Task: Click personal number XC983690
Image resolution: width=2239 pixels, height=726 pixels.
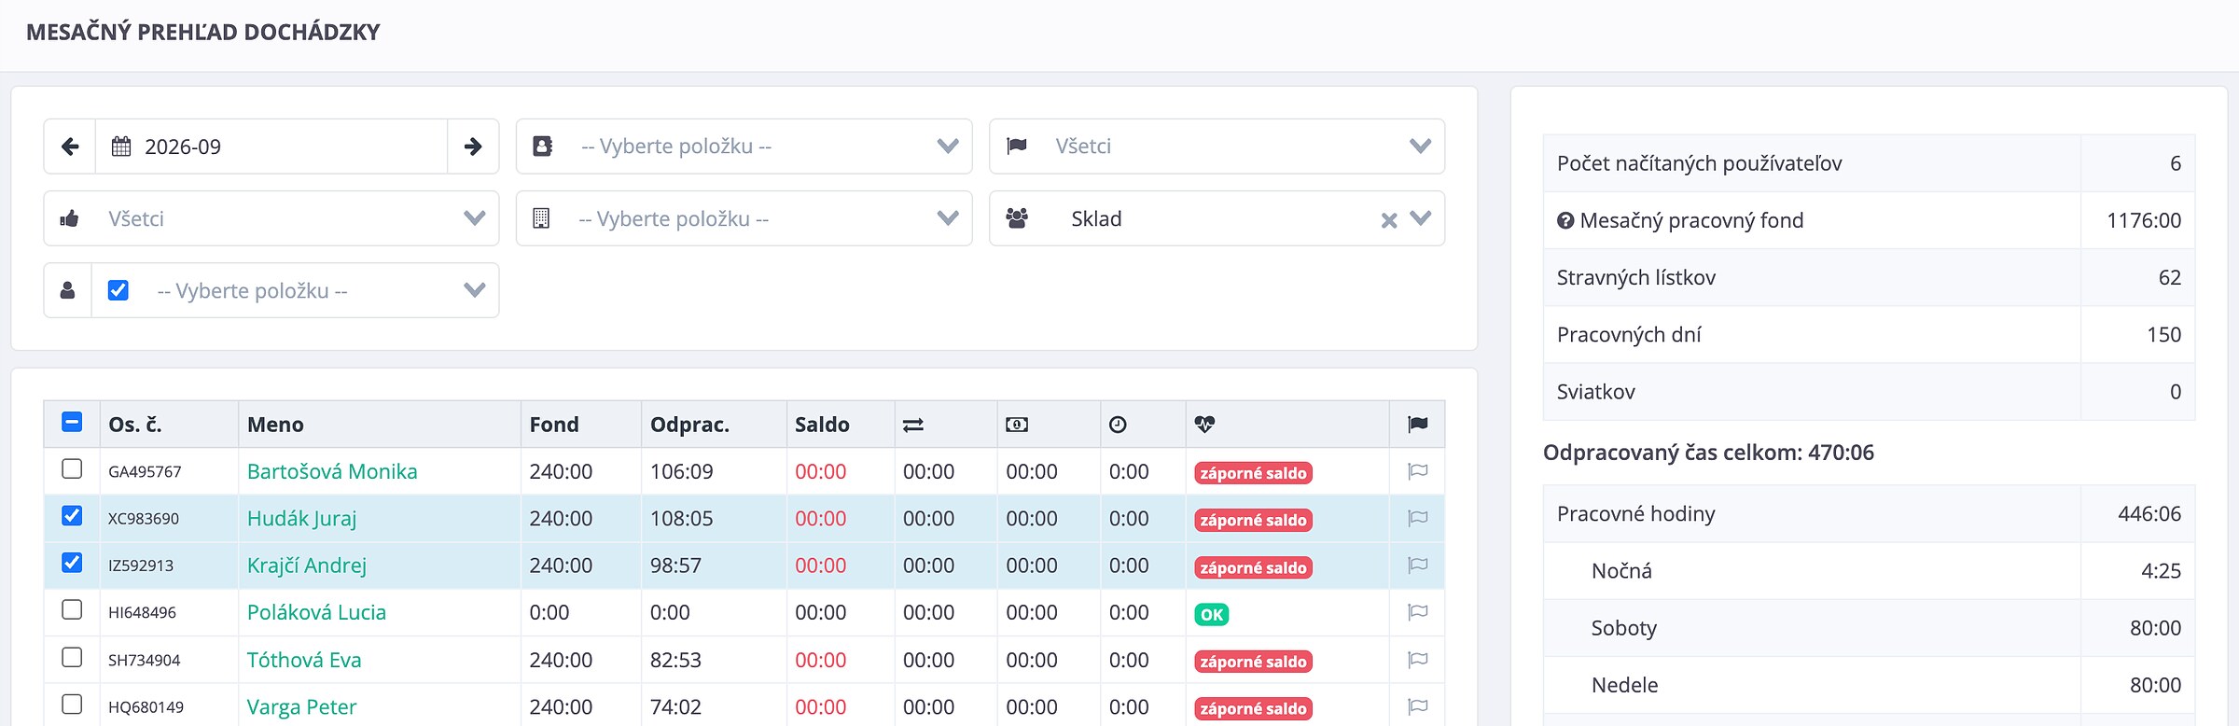Action: pyautogui.click(x=144, y=519)
